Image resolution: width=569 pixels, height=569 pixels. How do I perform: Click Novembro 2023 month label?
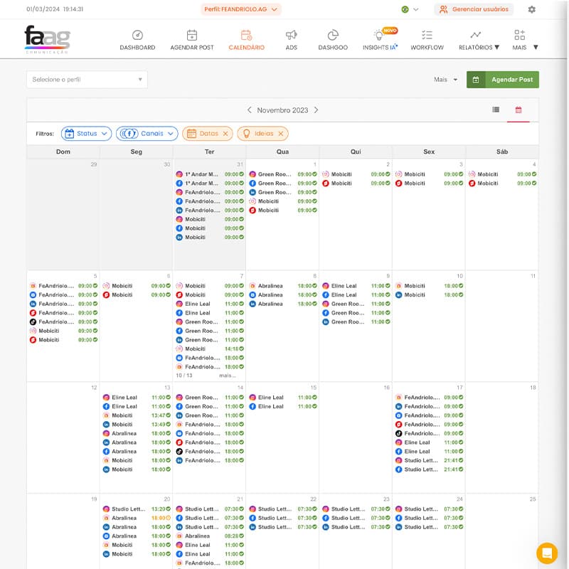(x=282, y=110)
